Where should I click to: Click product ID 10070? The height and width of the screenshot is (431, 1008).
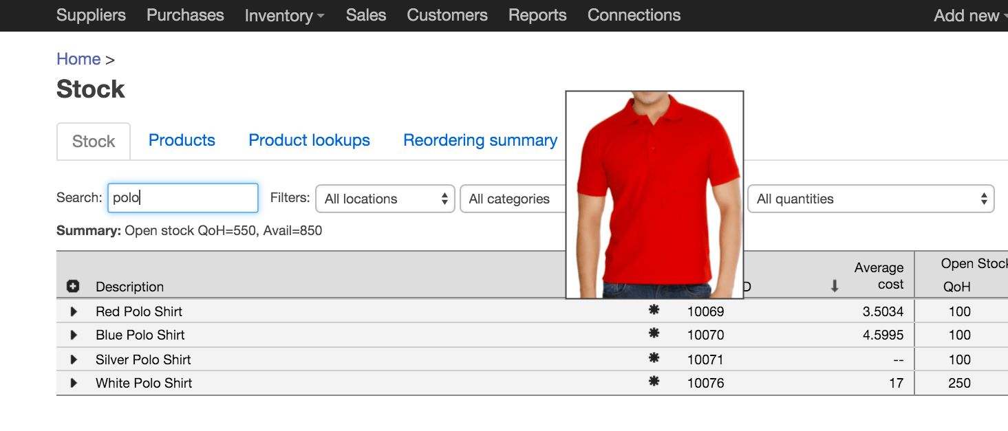[706, 335]
